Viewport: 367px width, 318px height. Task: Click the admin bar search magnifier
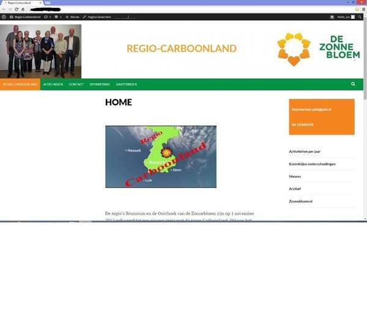(360, 17)
